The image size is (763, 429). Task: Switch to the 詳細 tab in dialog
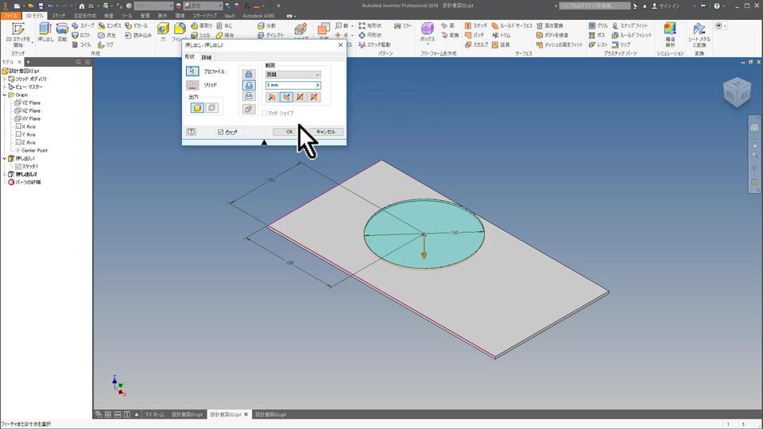tap(207, 57)
